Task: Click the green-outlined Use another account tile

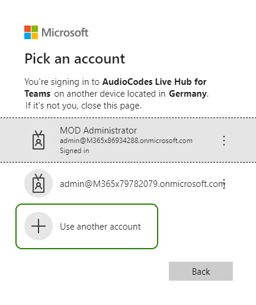Action: click(x=87, y=226)
